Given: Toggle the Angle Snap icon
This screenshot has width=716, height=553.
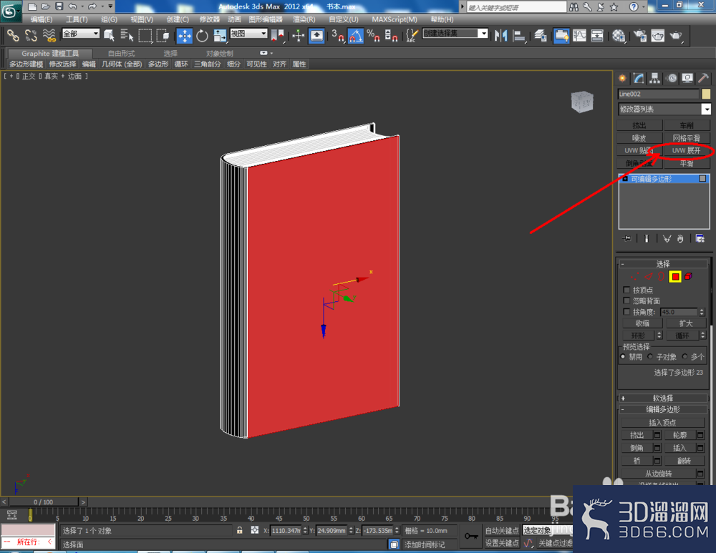Looking at the screenshot, I should [356, 35].
